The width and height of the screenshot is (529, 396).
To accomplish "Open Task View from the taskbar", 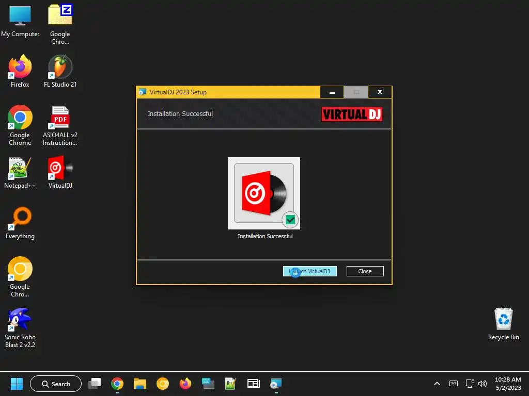I will [95, 384].
